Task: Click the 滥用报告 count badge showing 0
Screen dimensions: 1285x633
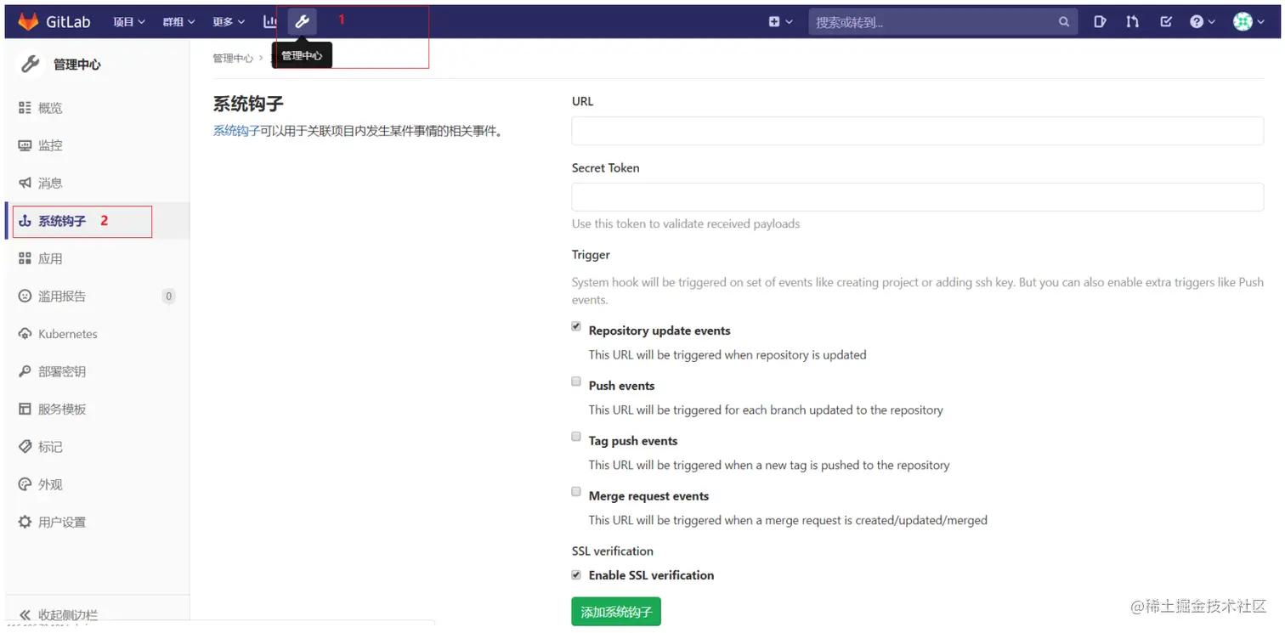Action: tap(168, 297)
